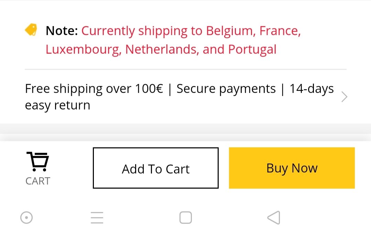
Task: Open the shopping cart icon
Action: 37,161
